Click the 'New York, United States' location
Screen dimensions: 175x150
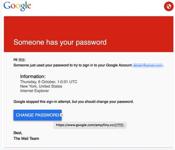click(x=41, y=86)
